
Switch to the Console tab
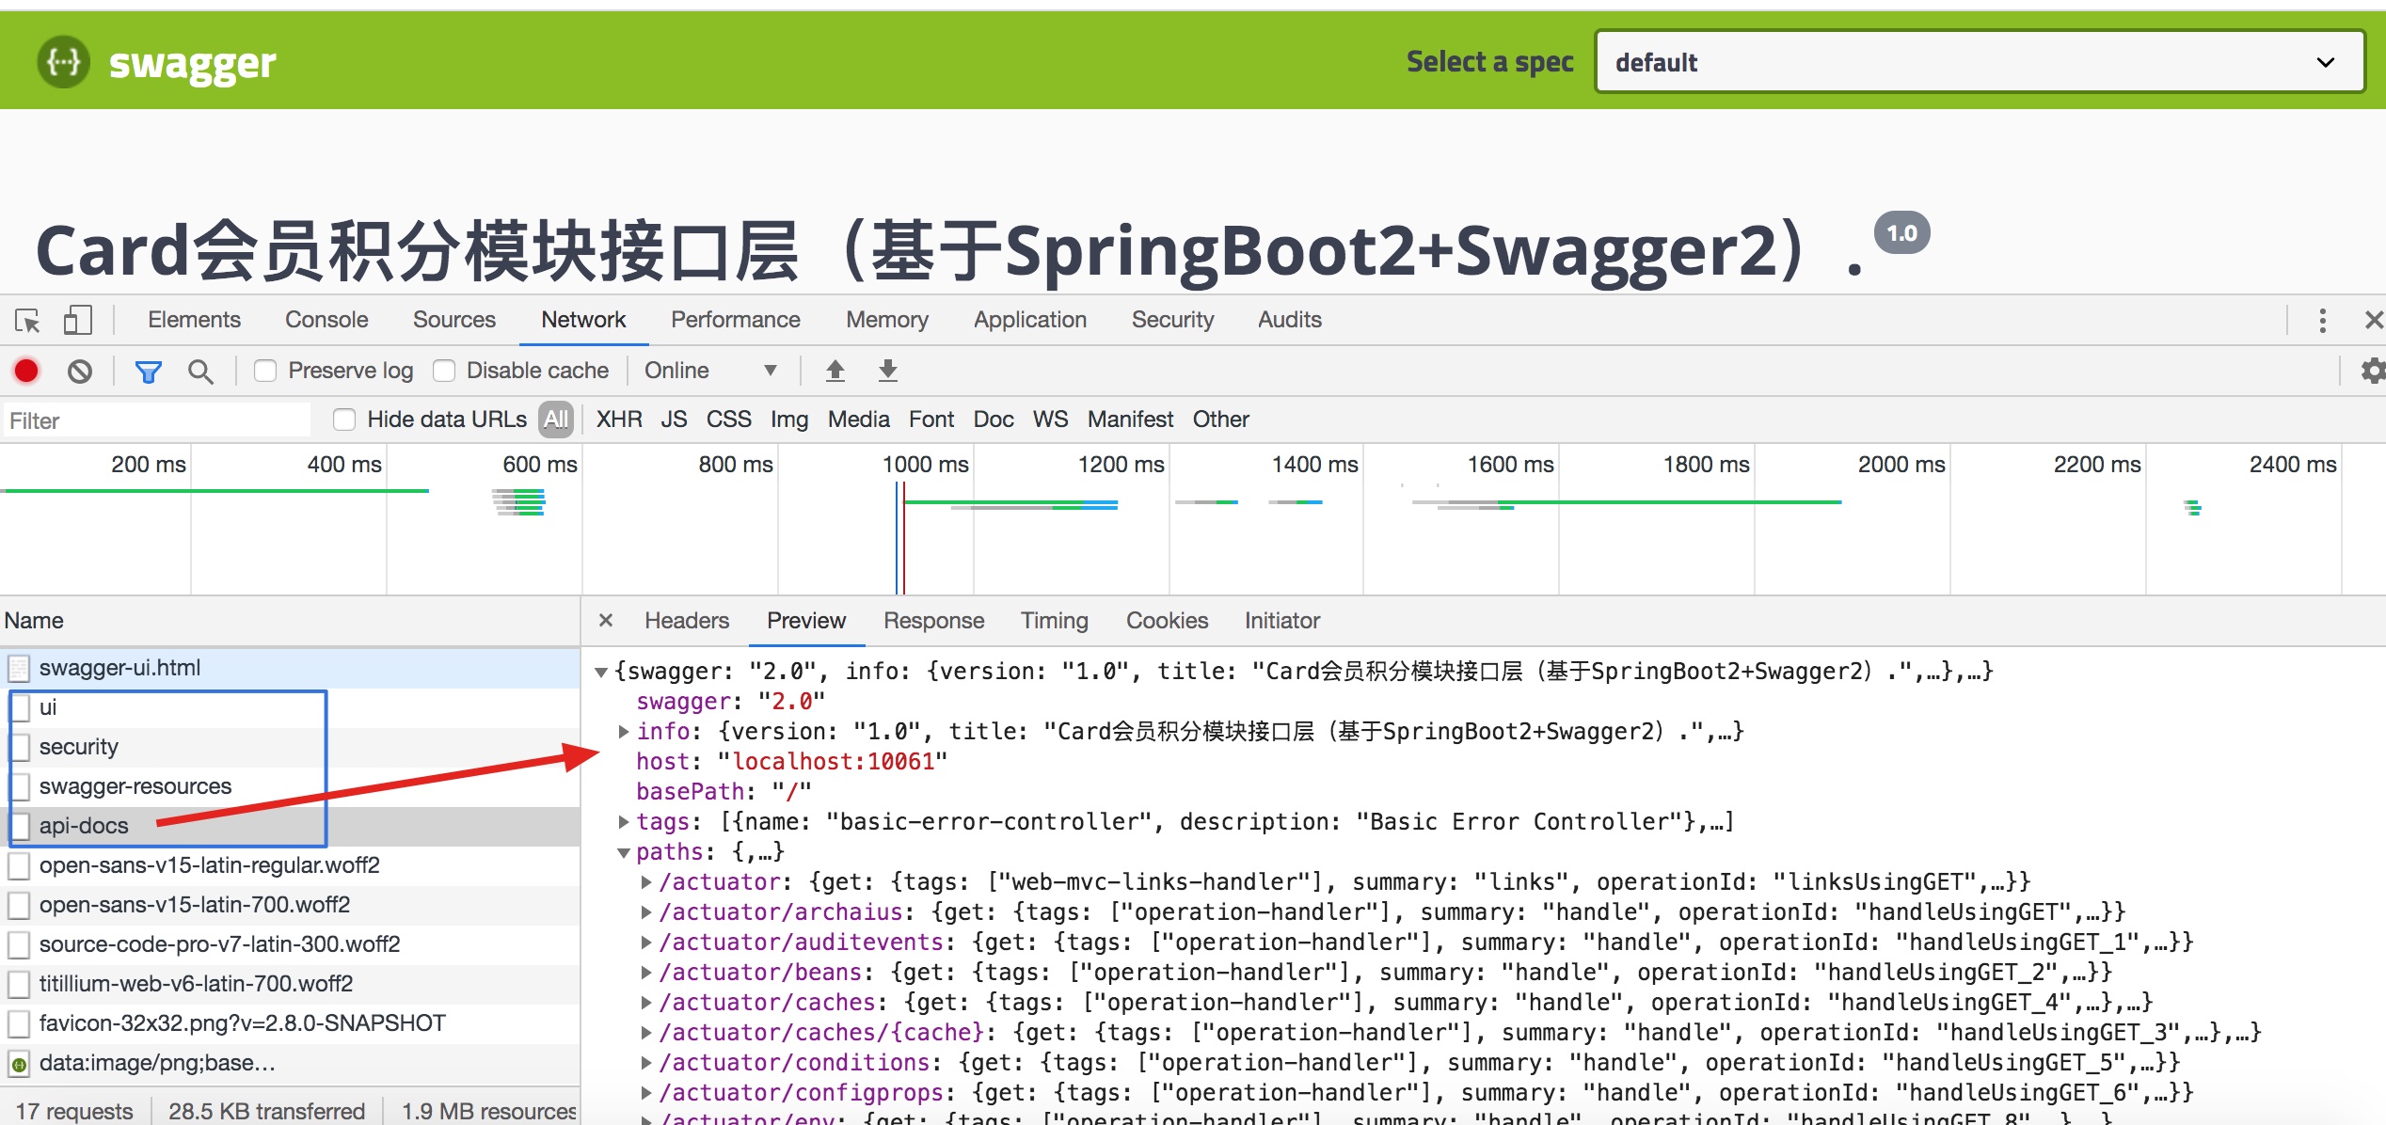click(x=326, y=320)
